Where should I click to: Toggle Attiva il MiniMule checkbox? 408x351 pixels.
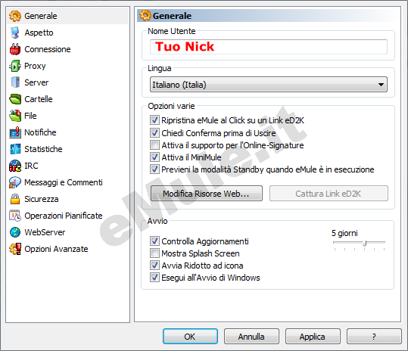[x=154, y=157]
